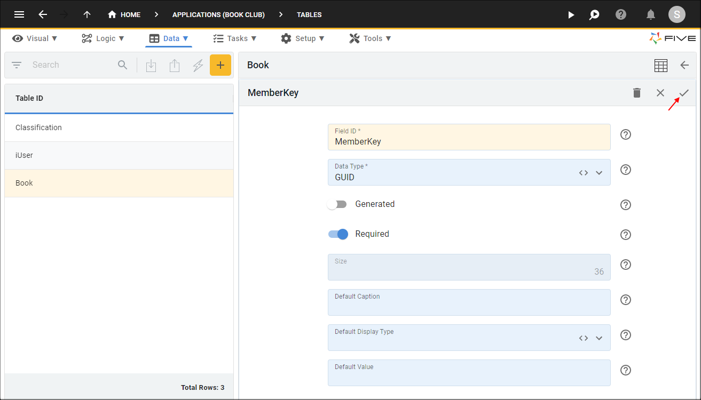The height and width of the screenshot is (400, 701).
Task: Show help for Required
Action: coord(626,235)
